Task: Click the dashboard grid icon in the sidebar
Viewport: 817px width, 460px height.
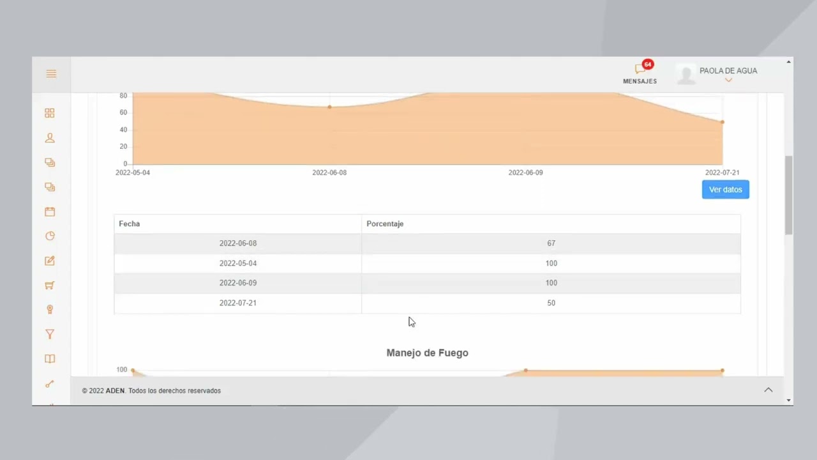Action: 50,113
